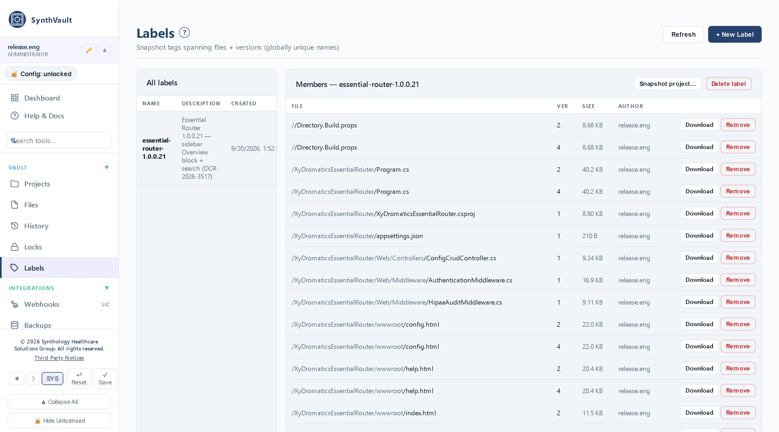Download help.html version 4
Viewport: 779px width, 432px height.
click(699, 391)
